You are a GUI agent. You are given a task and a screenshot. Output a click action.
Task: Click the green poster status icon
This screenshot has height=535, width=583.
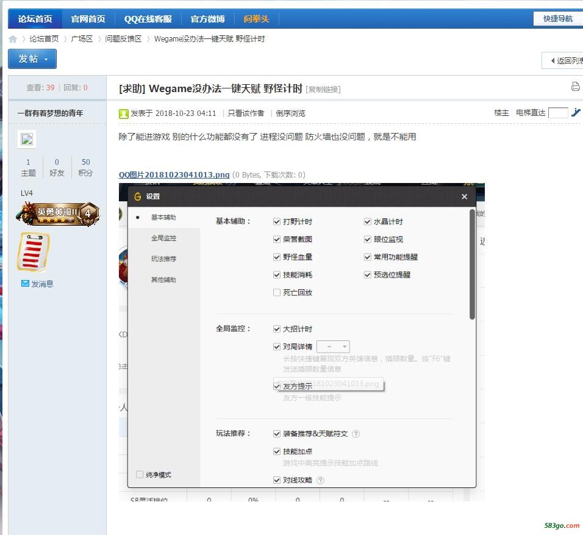[123, 113]
